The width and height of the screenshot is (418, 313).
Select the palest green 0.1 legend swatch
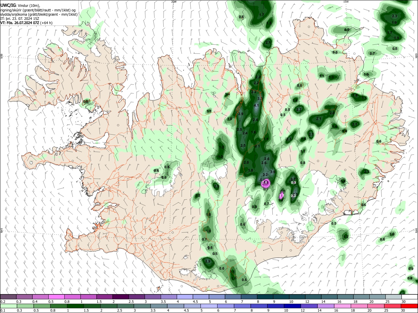(x=8, y=306)
